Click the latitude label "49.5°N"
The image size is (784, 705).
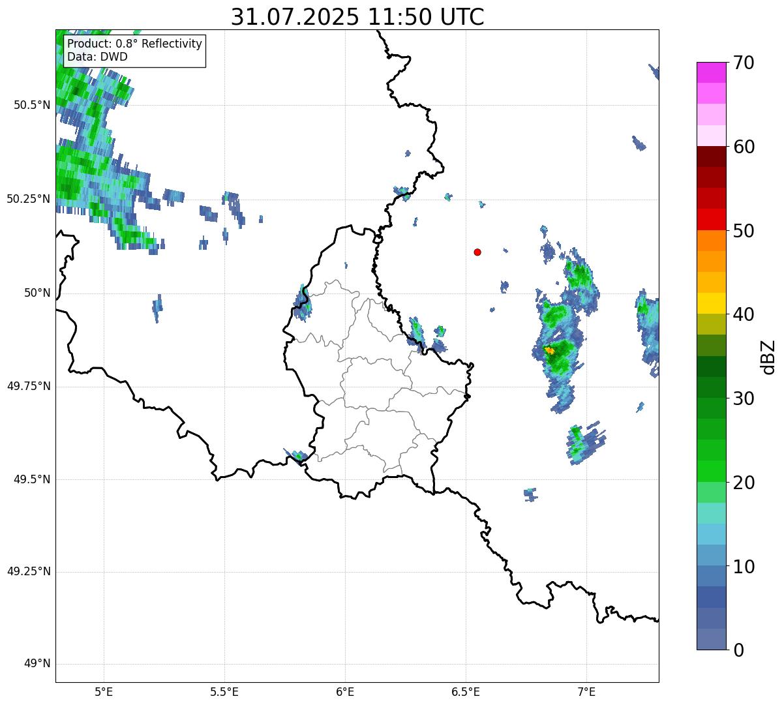click(32, 479)
